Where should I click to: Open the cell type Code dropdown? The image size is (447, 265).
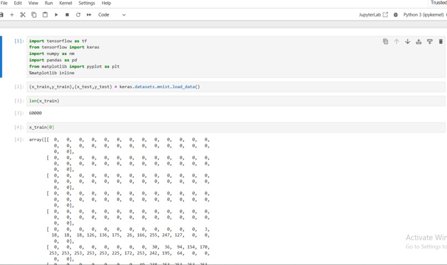112,15
